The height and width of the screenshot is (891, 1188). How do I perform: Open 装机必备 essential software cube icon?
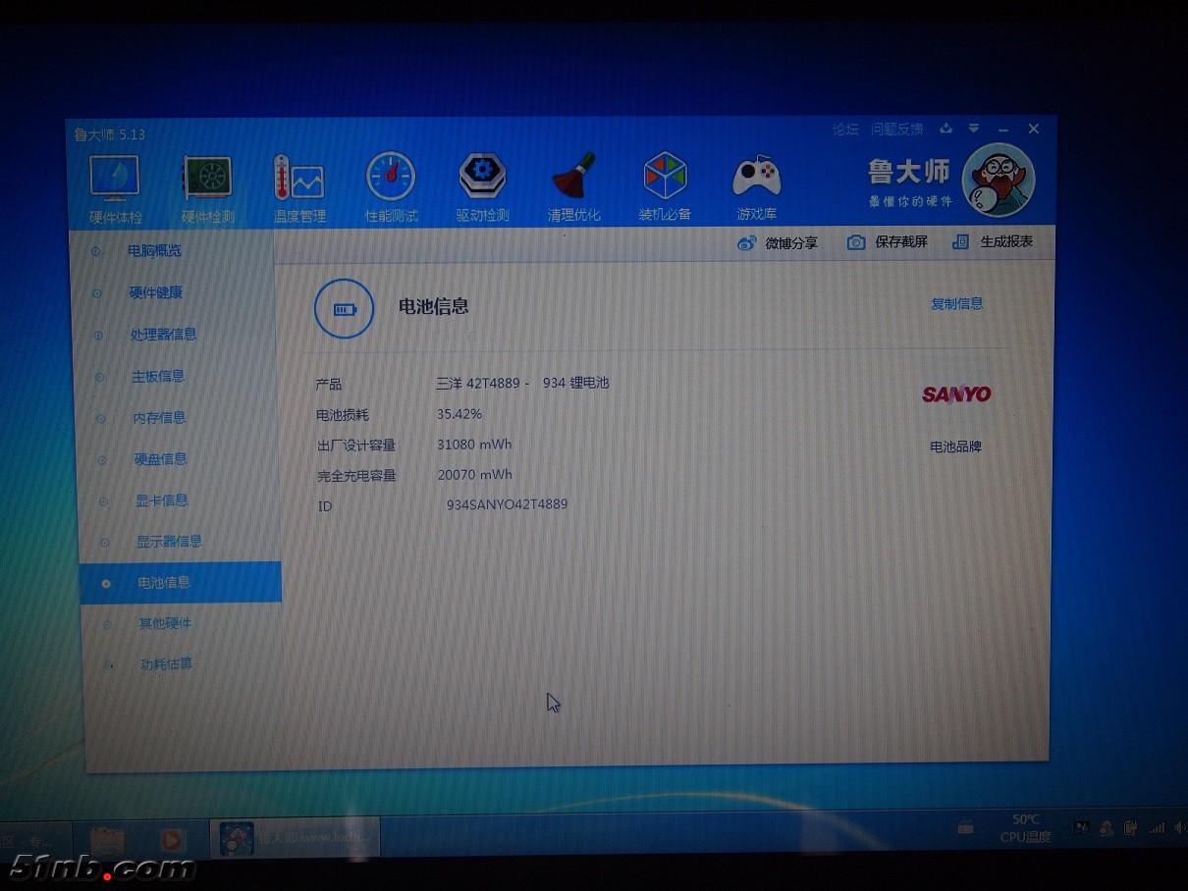point(665,185)
